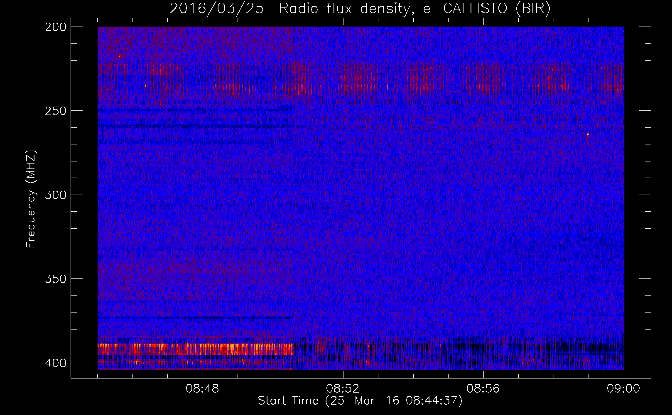672x415 pixels.
Task: Click the 400 frequency tick label
Action: coord(56,363)
